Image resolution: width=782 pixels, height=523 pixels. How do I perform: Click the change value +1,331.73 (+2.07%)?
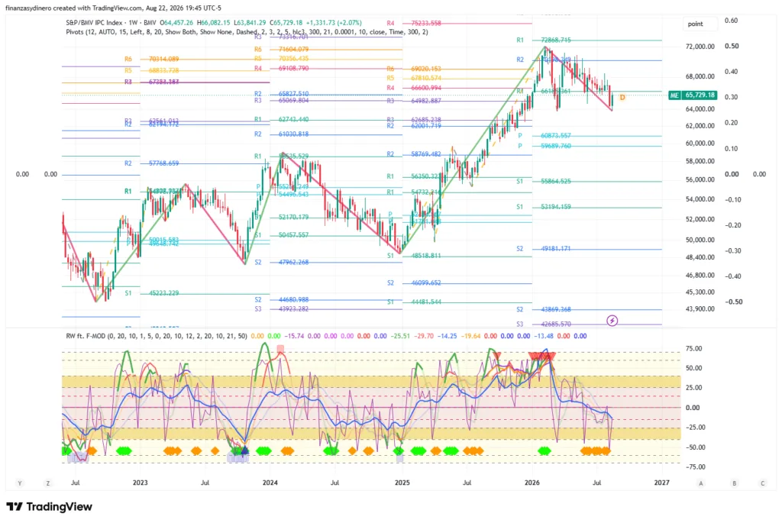[x=334, y=23]
